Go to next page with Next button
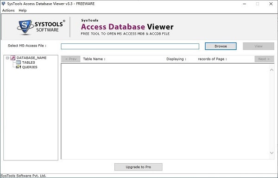The image size is (278, 178). pos(264,59)
